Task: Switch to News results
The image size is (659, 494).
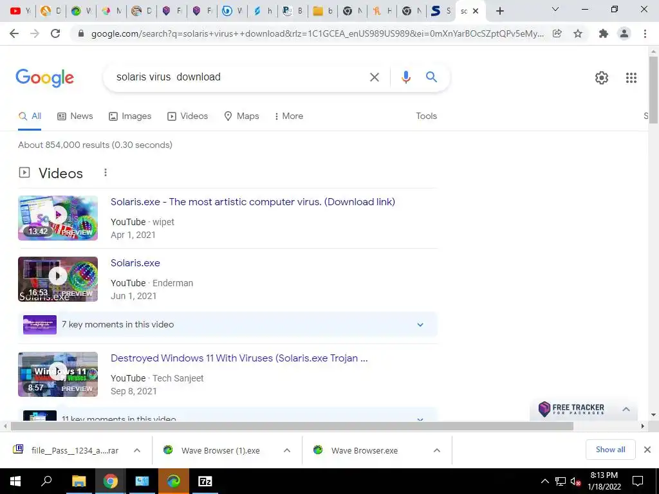Action: click(75, 116)
